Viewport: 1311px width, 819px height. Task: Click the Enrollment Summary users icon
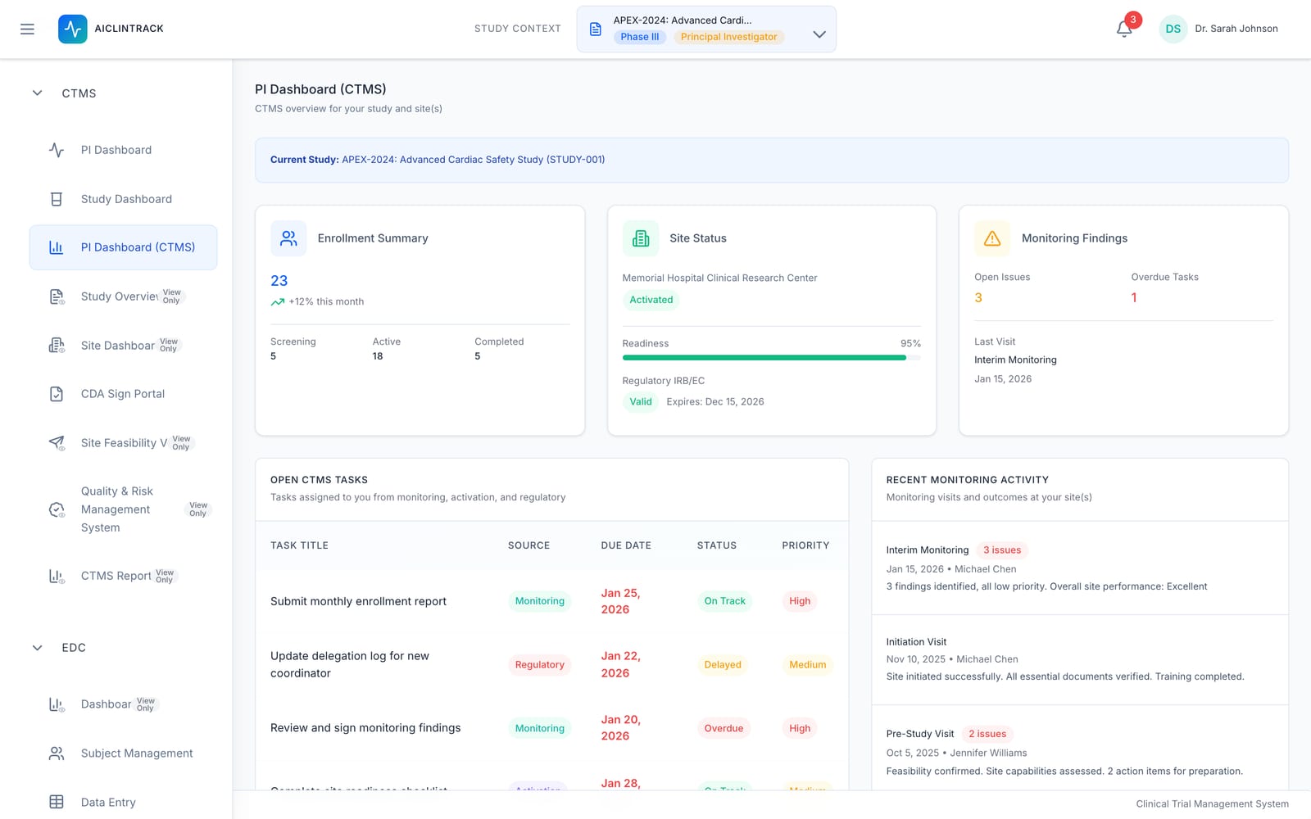click(x=288, y=238)
